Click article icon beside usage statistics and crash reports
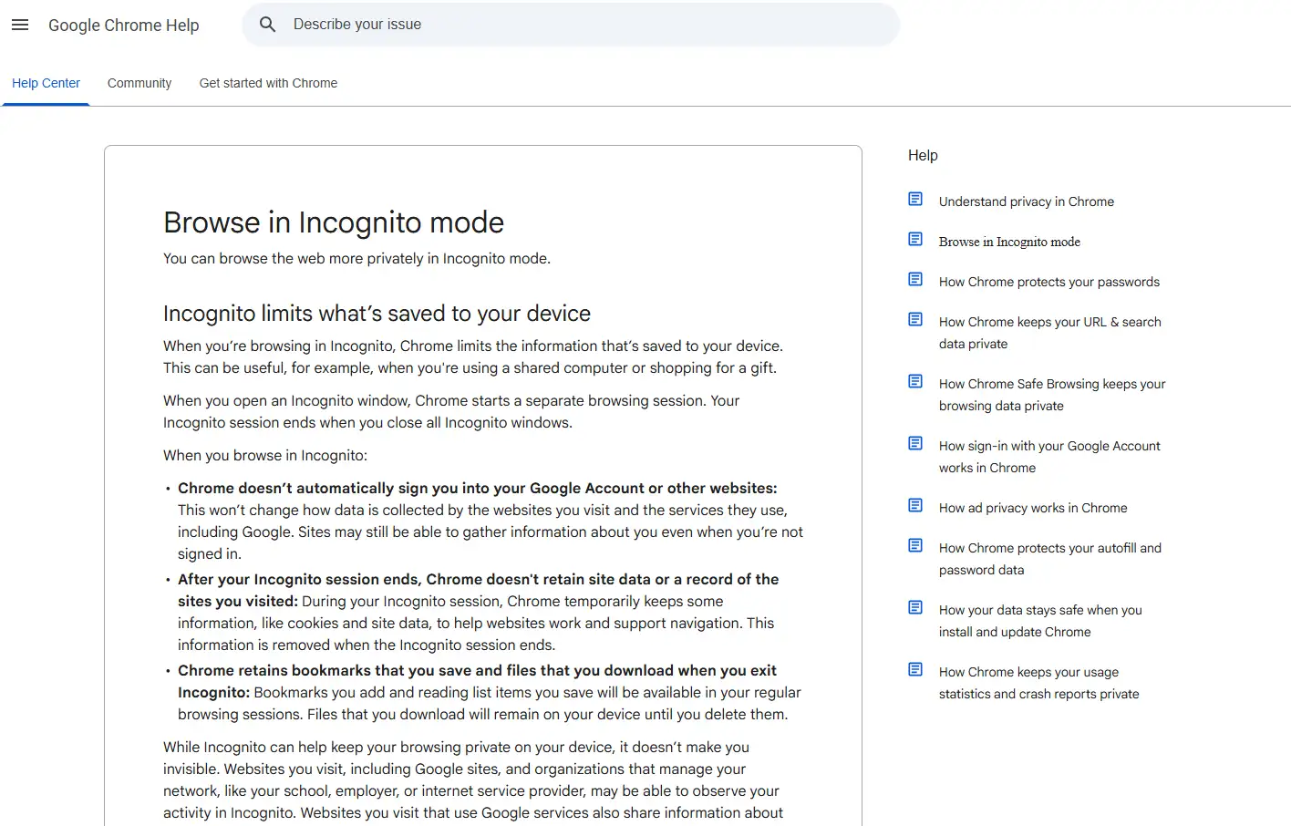The height and width of the screenshot is (826, 1291). (915, 669)
